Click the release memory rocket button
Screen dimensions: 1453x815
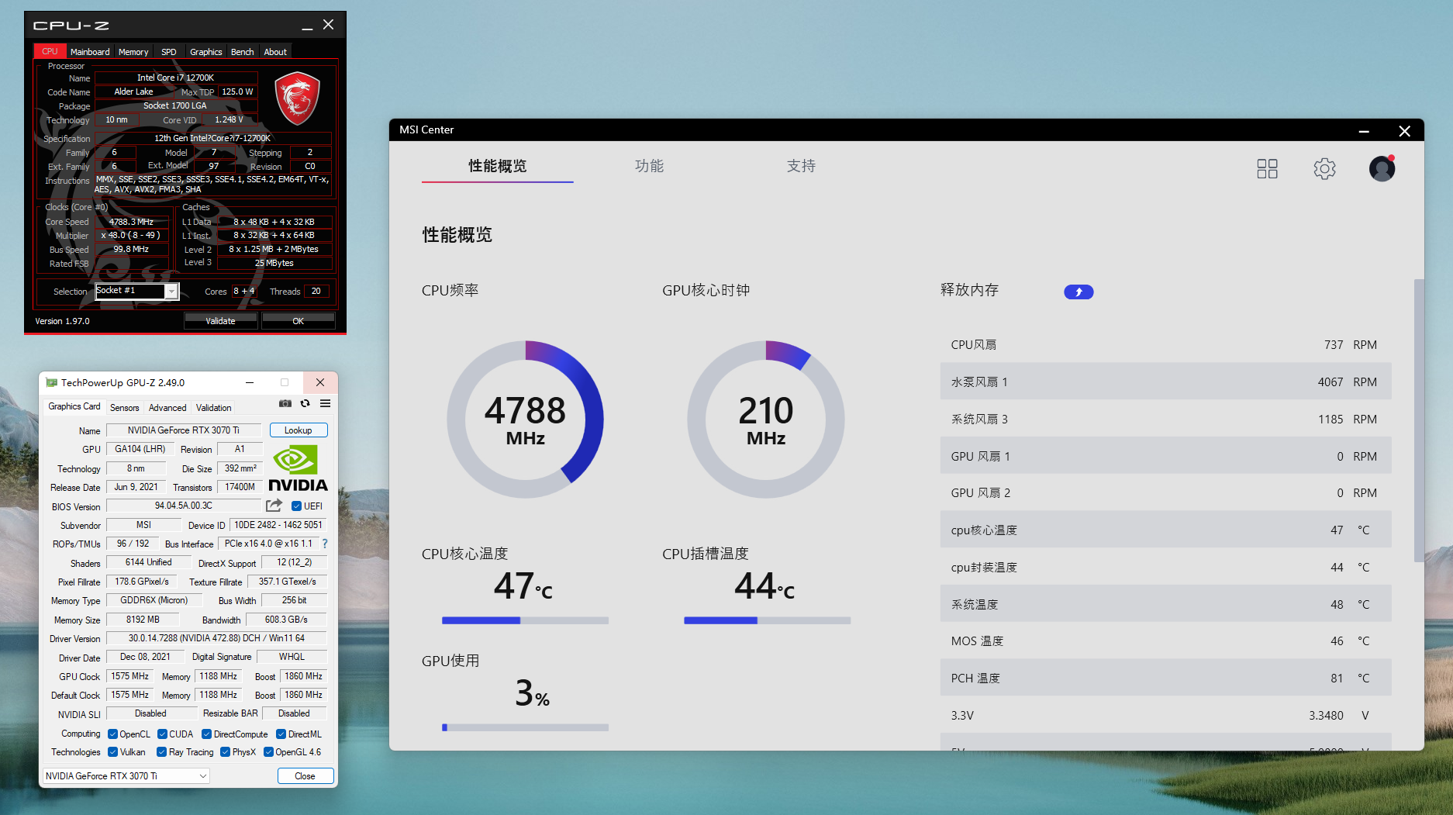1079,292
